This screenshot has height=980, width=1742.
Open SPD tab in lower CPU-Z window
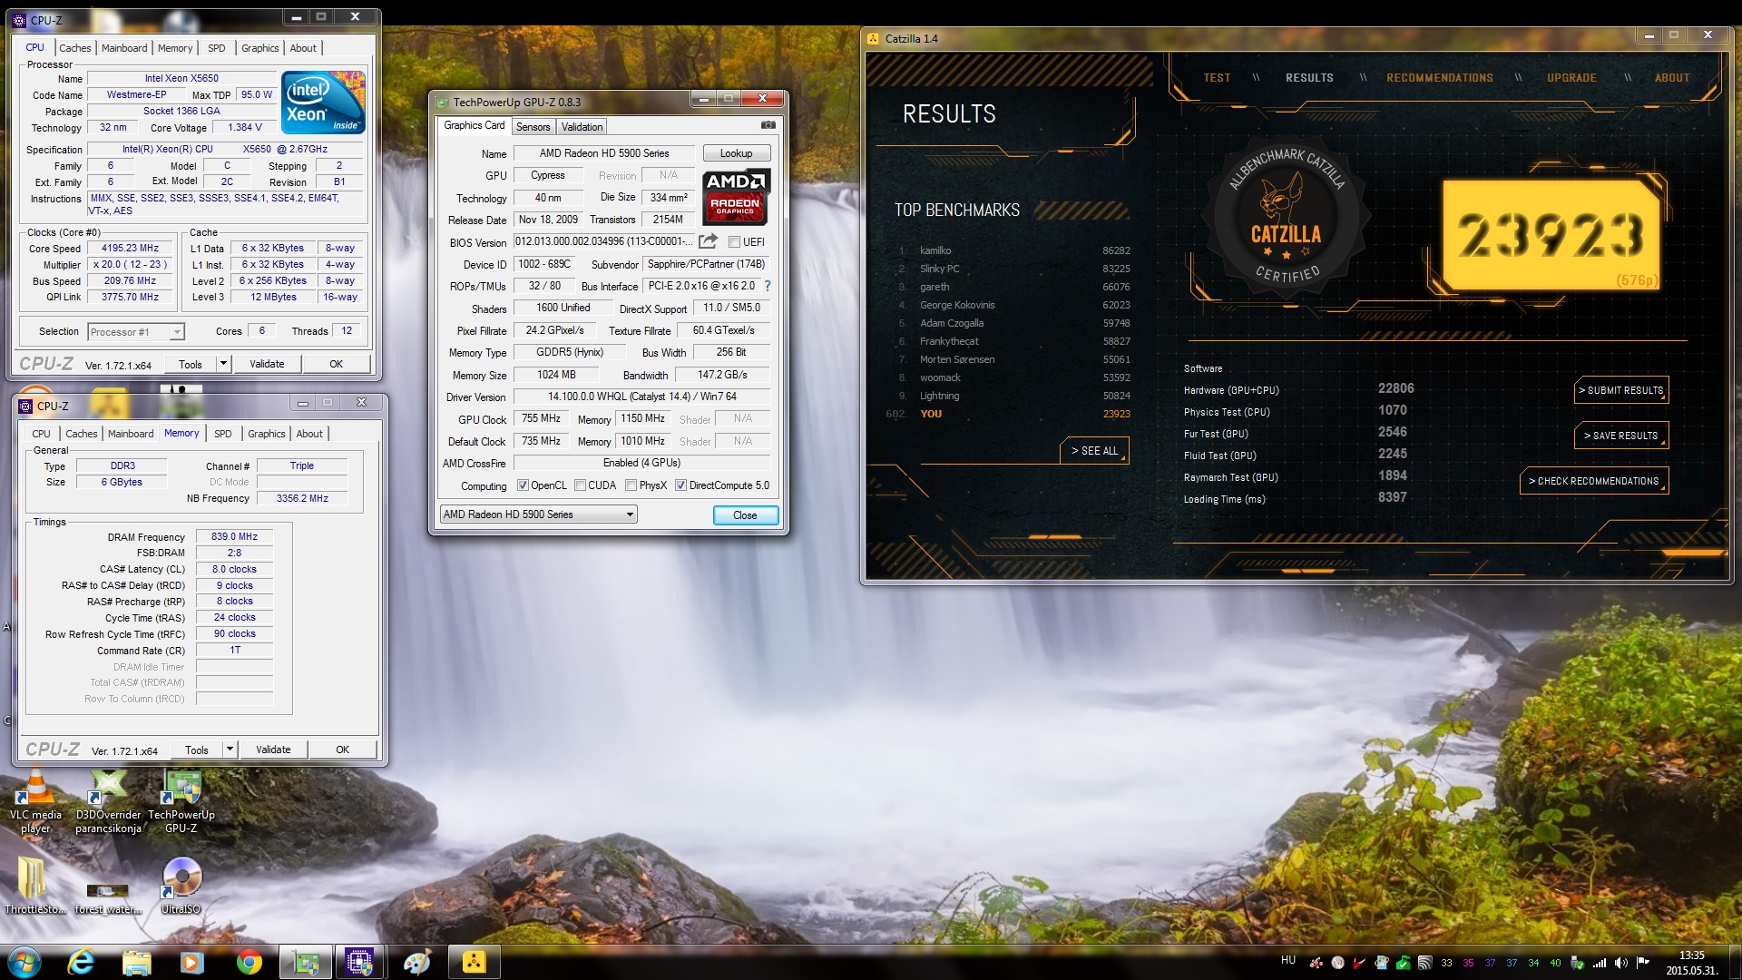pyautogui.click(x=223, y=434)
